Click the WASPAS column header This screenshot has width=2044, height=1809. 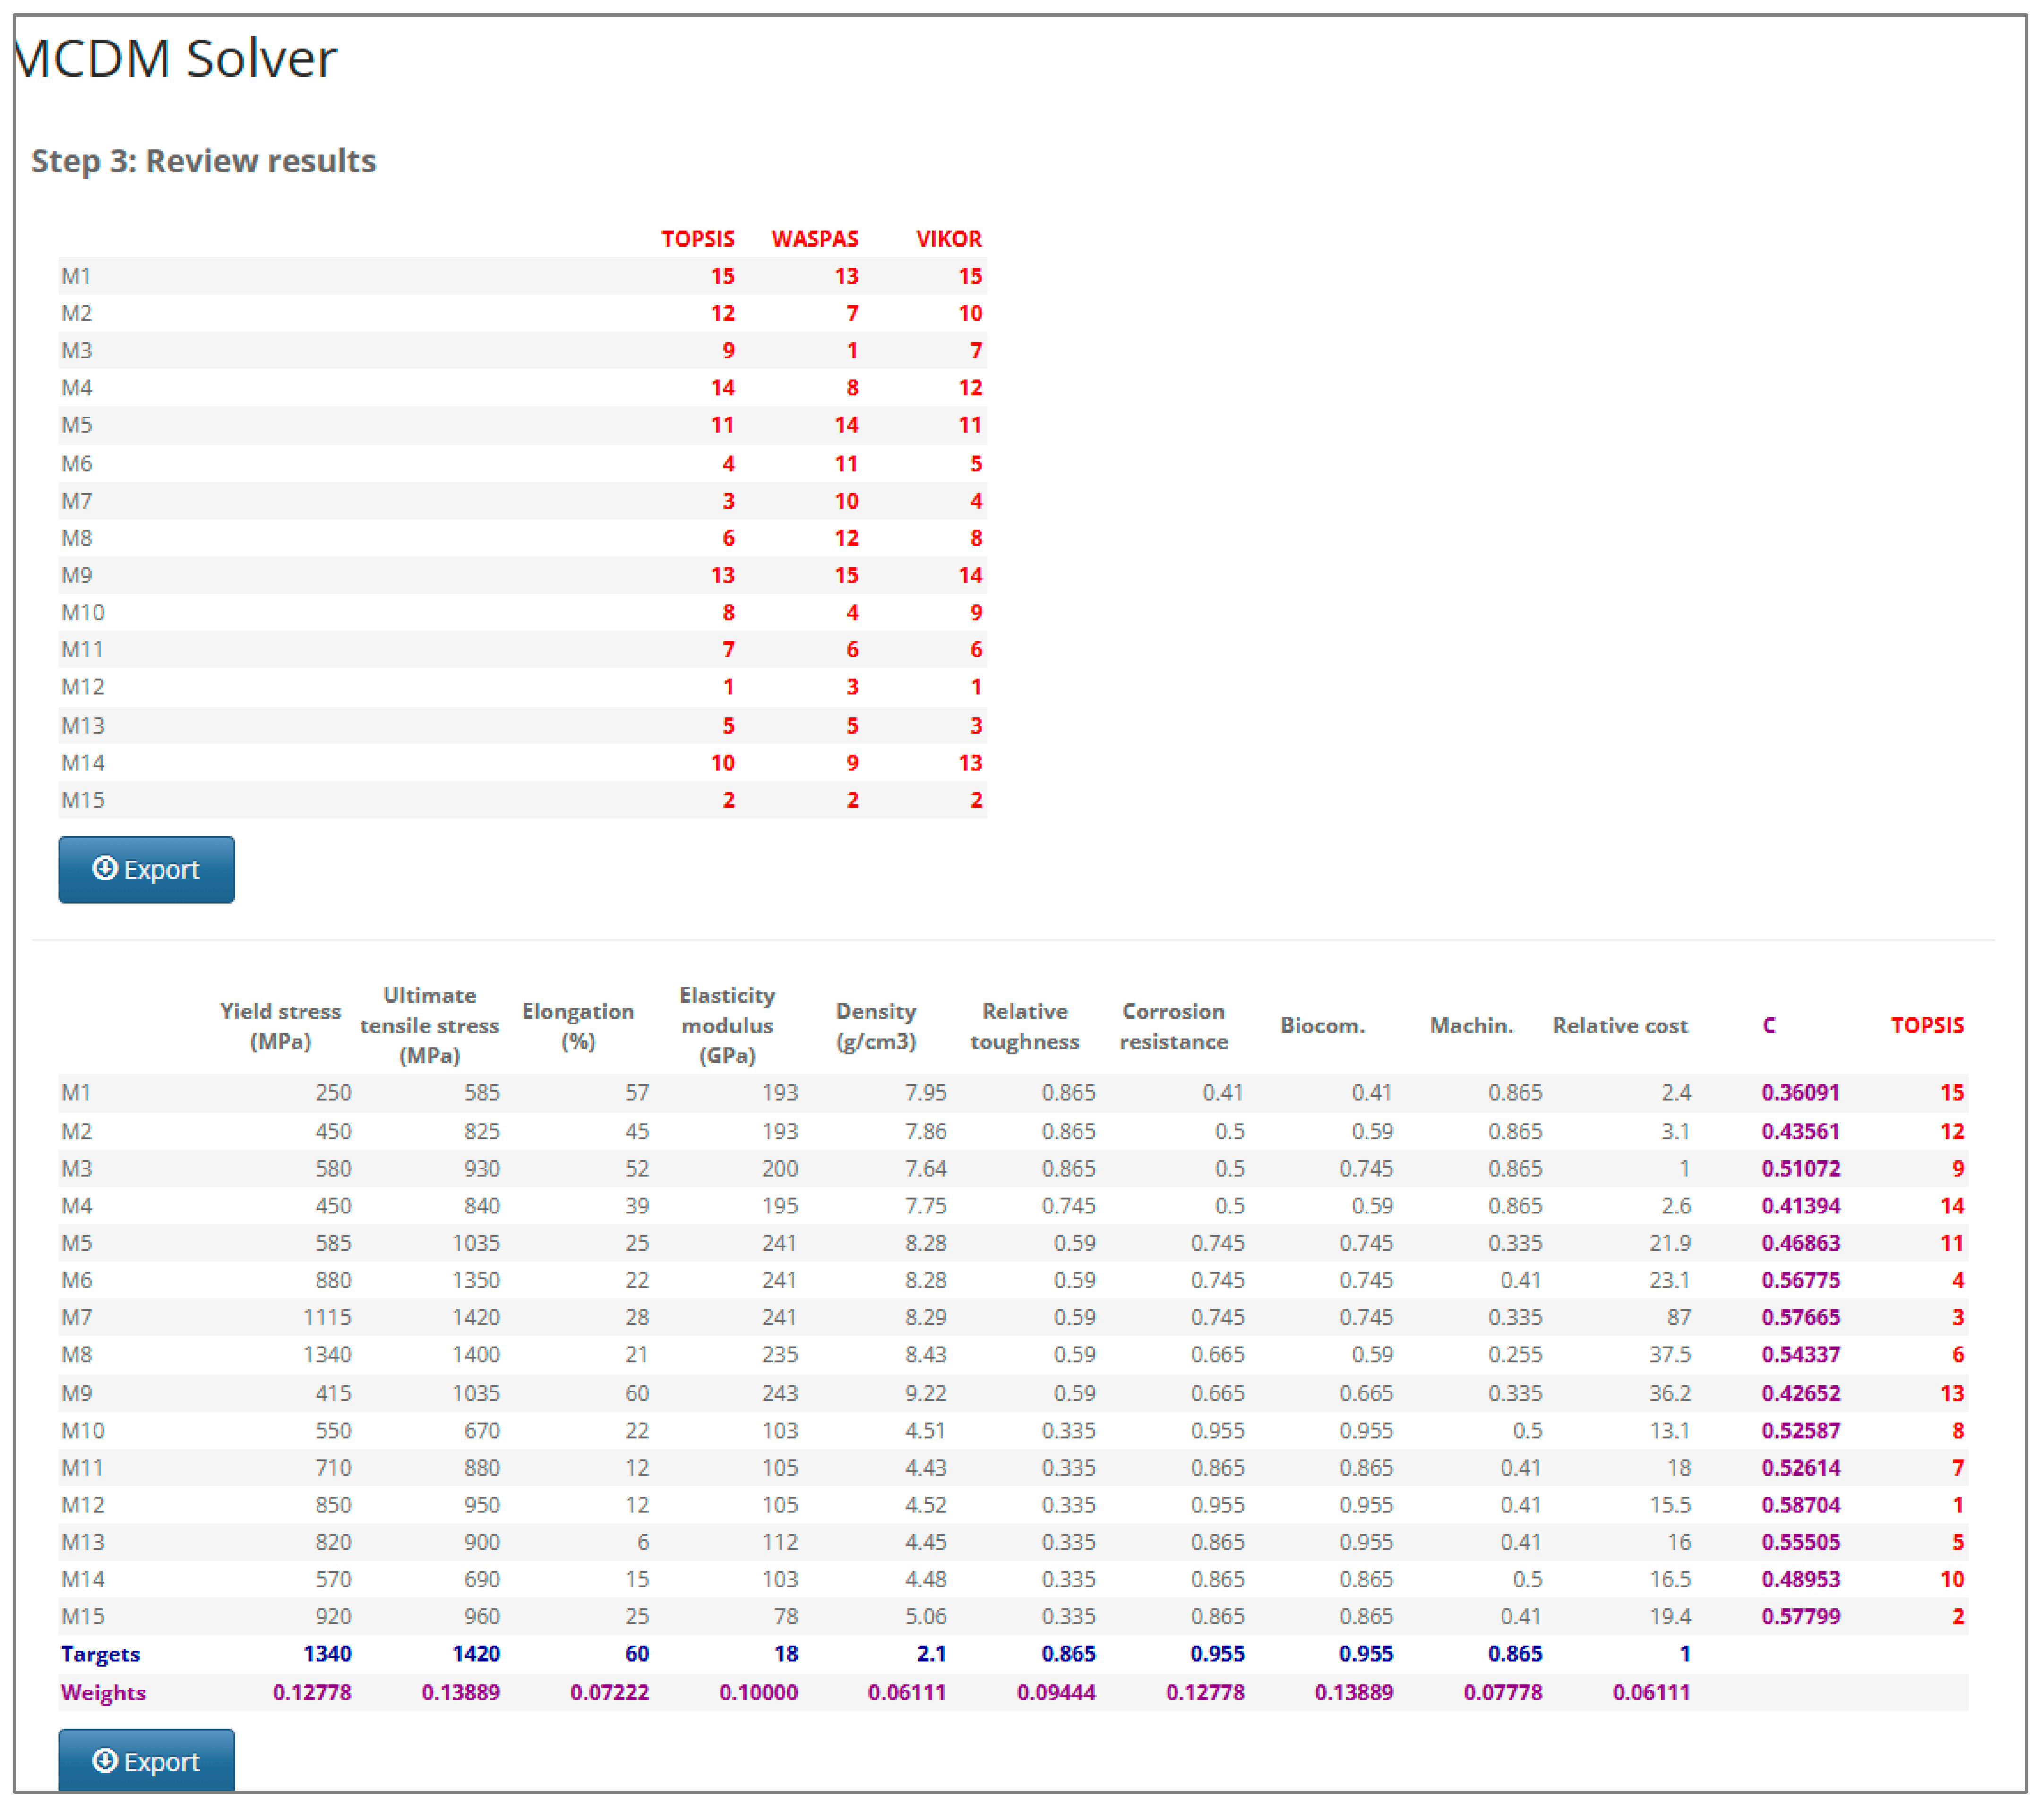[x=815, y=239]
